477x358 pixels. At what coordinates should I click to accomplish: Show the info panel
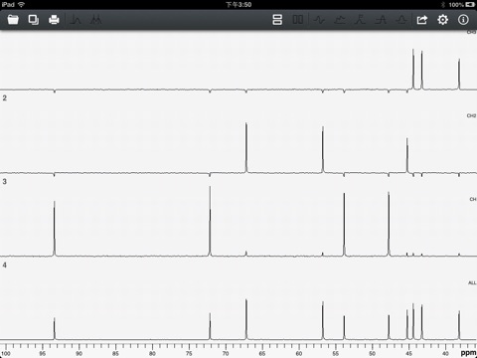pos(463,20)
